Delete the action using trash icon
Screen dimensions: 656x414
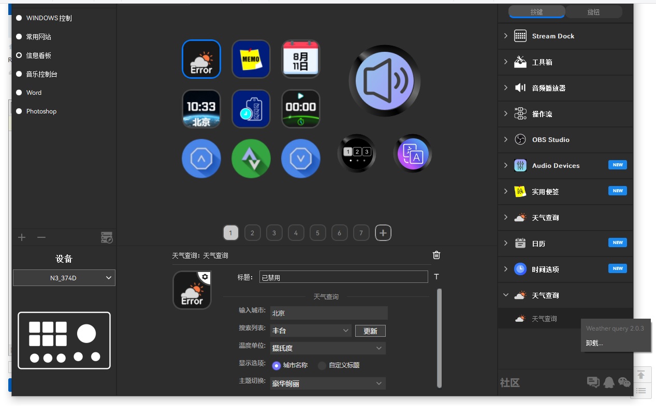[436, 255]
